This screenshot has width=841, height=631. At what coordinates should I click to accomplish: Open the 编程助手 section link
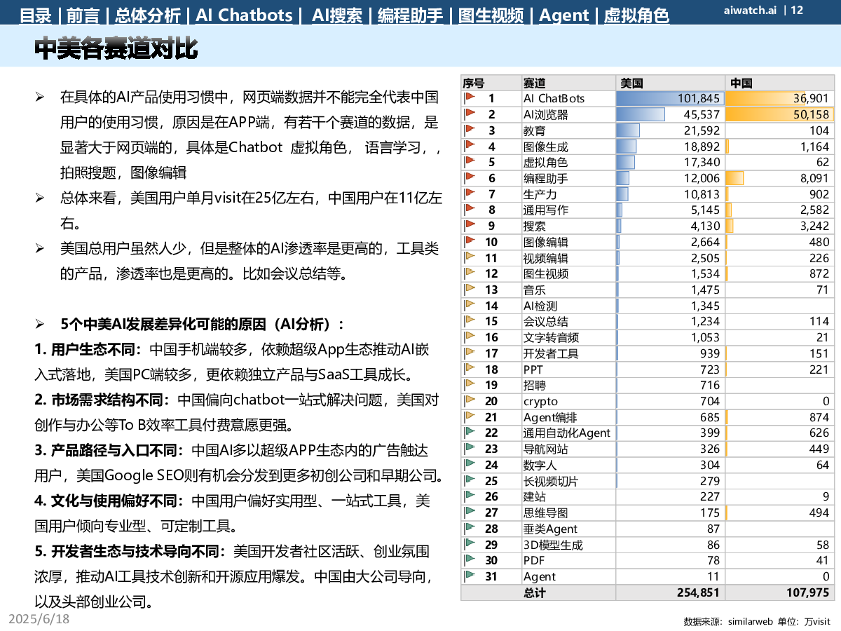coord(410,15)
